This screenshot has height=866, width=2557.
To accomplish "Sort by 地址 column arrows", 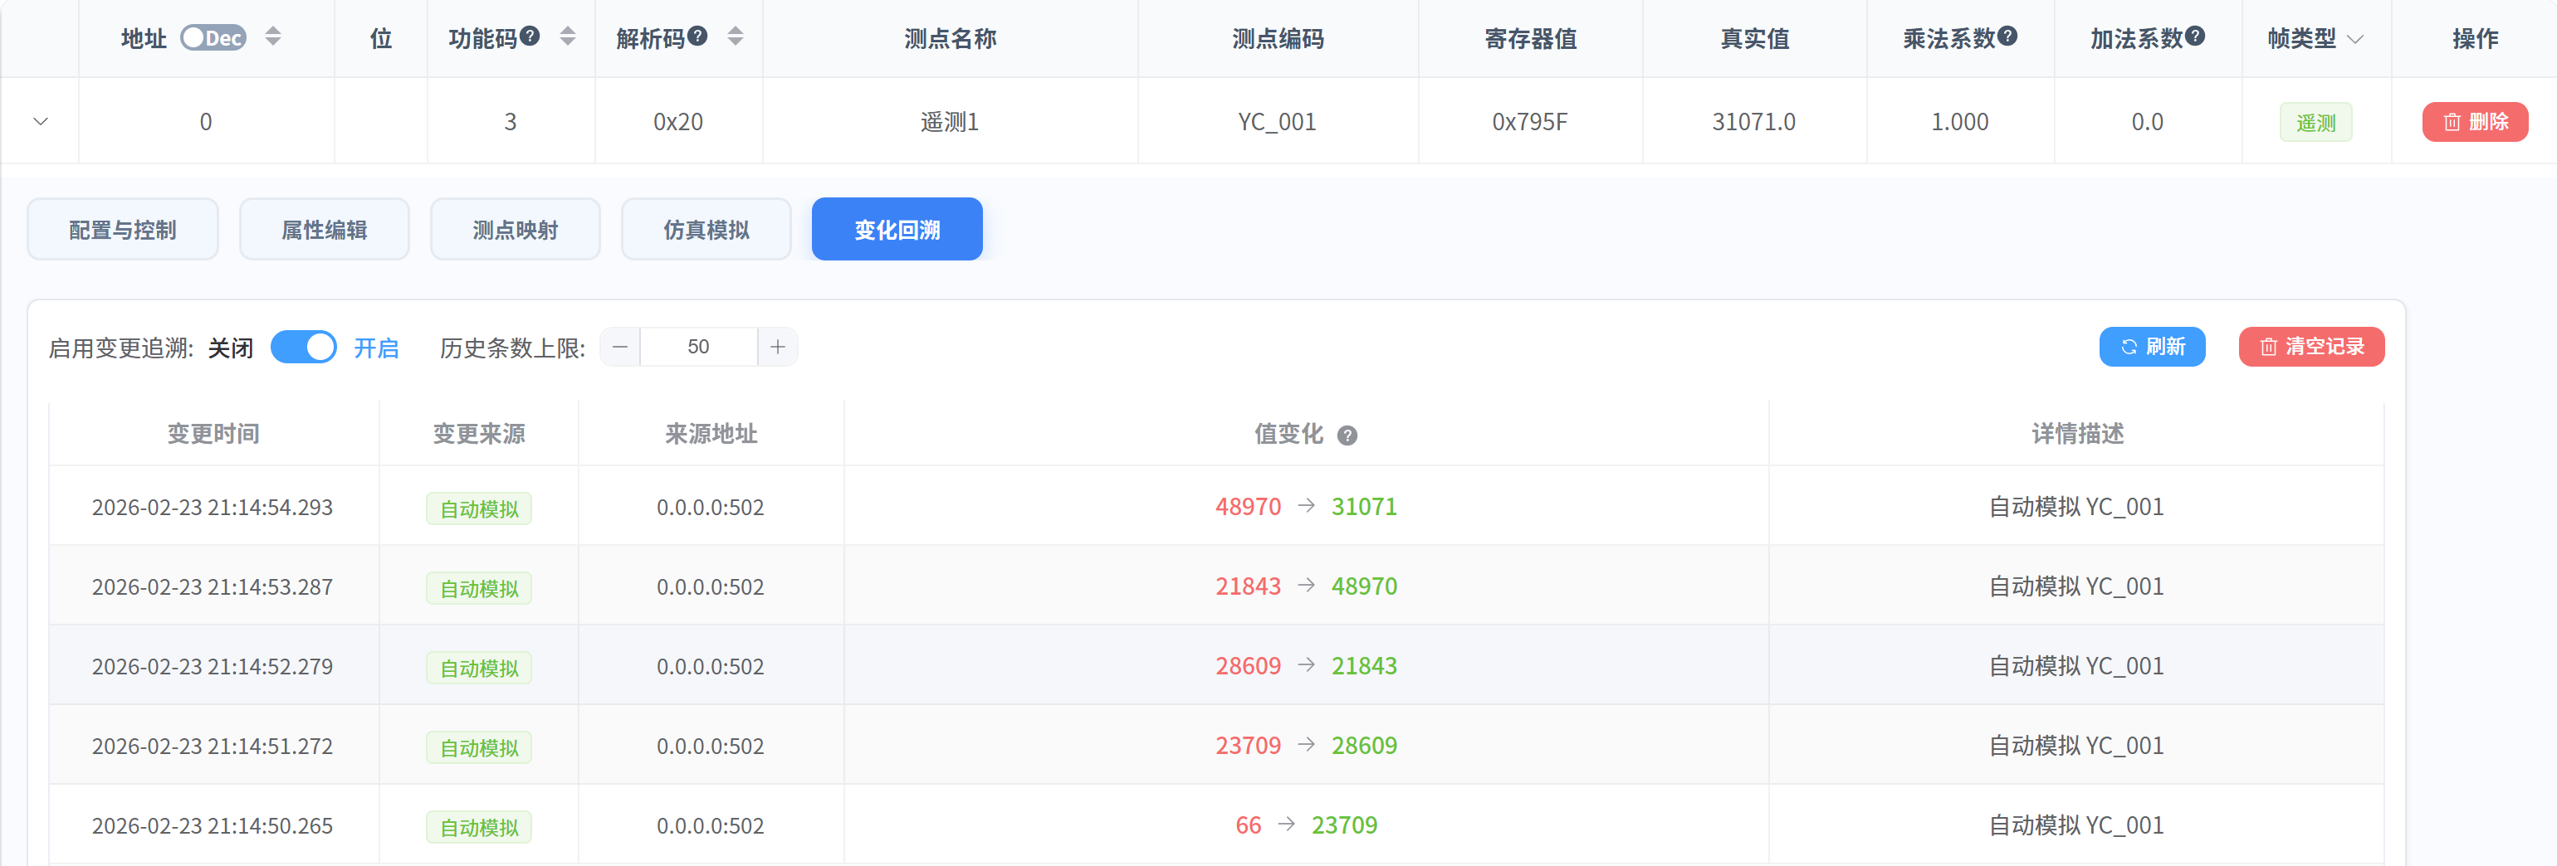I will coord(273,36).
